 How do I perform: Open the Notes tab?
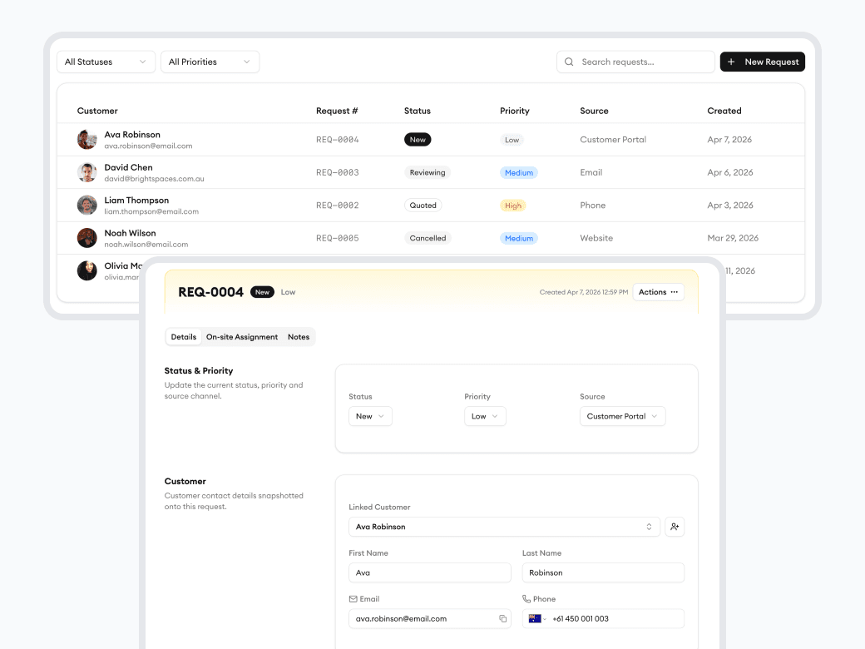[x=299, y=336]
